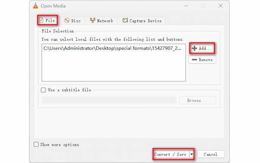This screenshot has width=260, height=163.
Task: Open the Capture Device tab
Action: [142, 21]
